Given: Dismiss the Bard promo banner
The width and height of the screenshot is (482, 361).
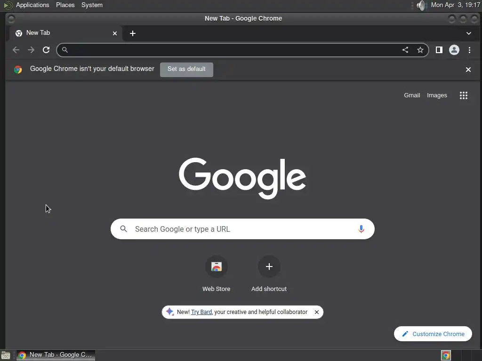Looking at the screenshot, I should click(317, 312).
